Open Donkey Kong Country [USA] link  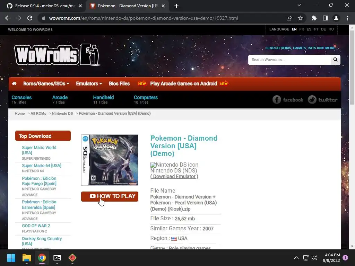click(42, 241)
